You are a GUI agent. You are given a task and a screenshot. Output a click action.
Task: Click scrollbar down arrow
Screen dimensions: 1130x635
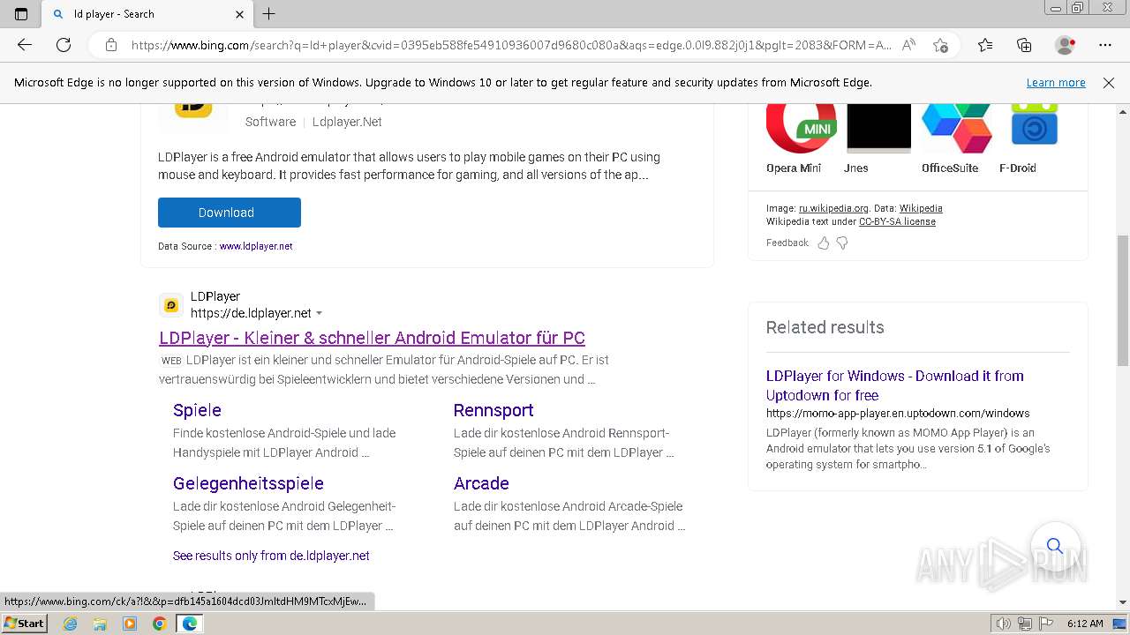[x=1123, y=602]
